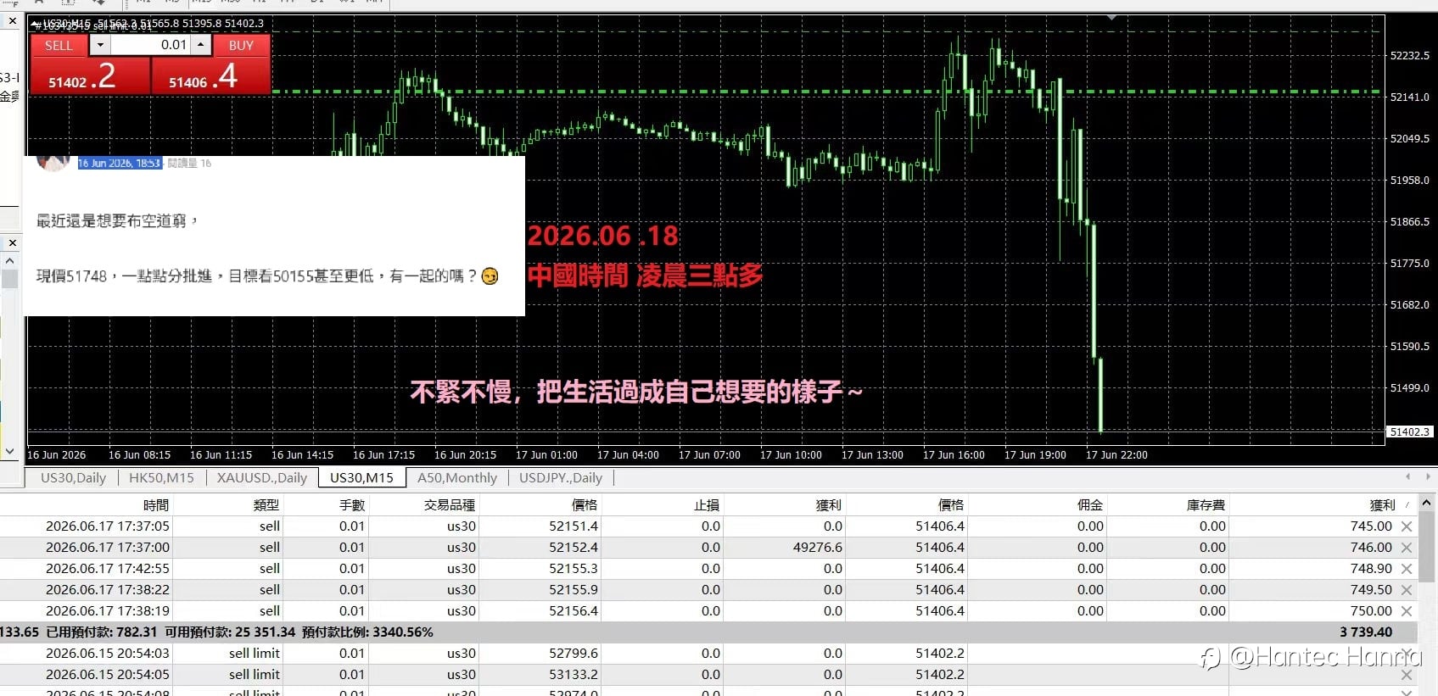
Task: Click the sell limit price 52799.6
Action: (x=574, y=654)
